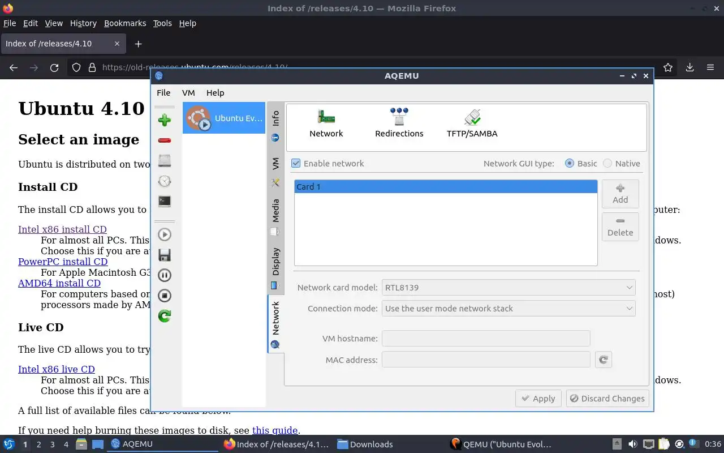This screenshot has height=453, width=724.
Task: Select the Network side tab
Action: pos(275,324)
